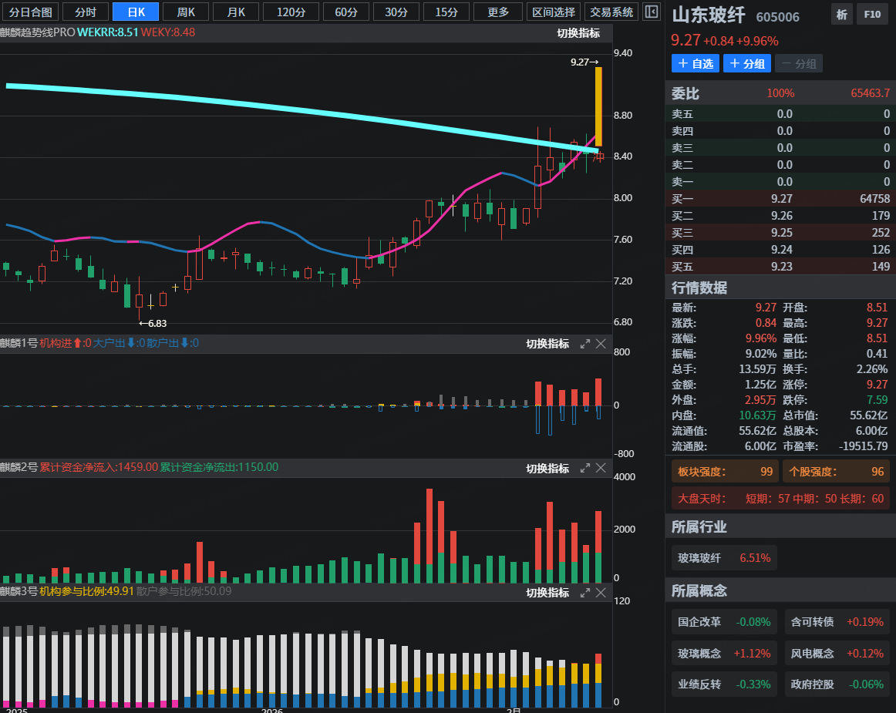Image resolution: width=896 pixels, height=713 pixels.
Task: Open the 玻璃玻纤 industry sector link
Action: click(723, 558)
